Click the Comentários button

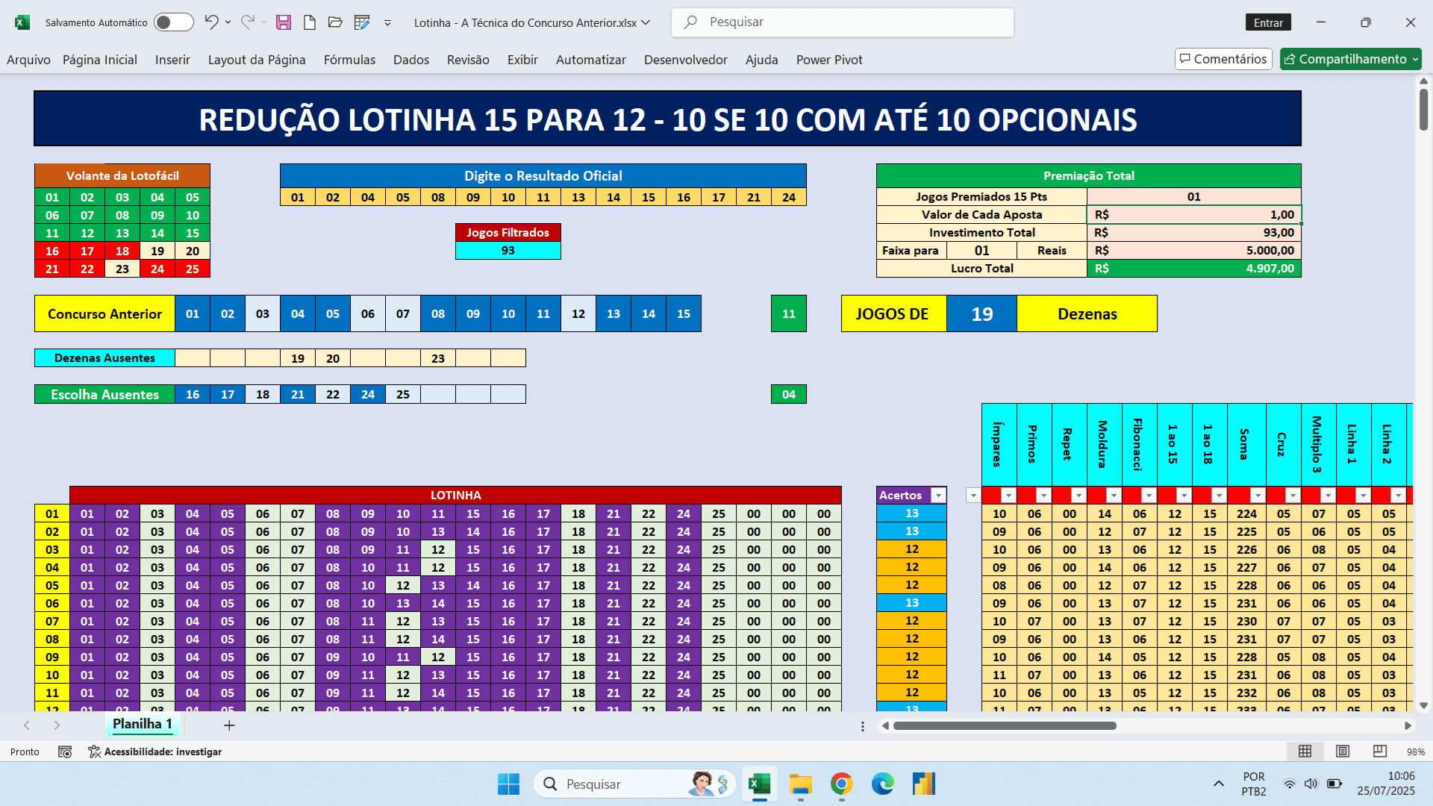pyautogui.click(x=1223, y=59)
